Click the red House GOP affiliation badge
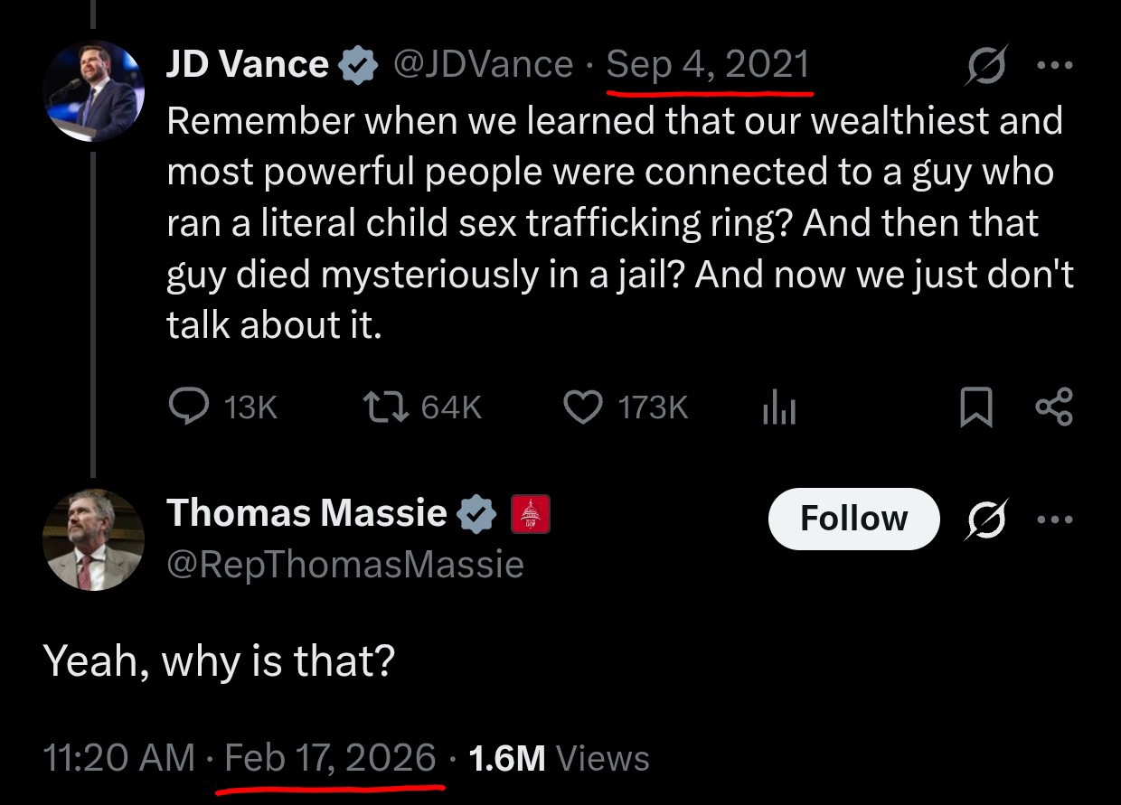The width and height of the screenshot is (1121, 805). click(531, 514)
